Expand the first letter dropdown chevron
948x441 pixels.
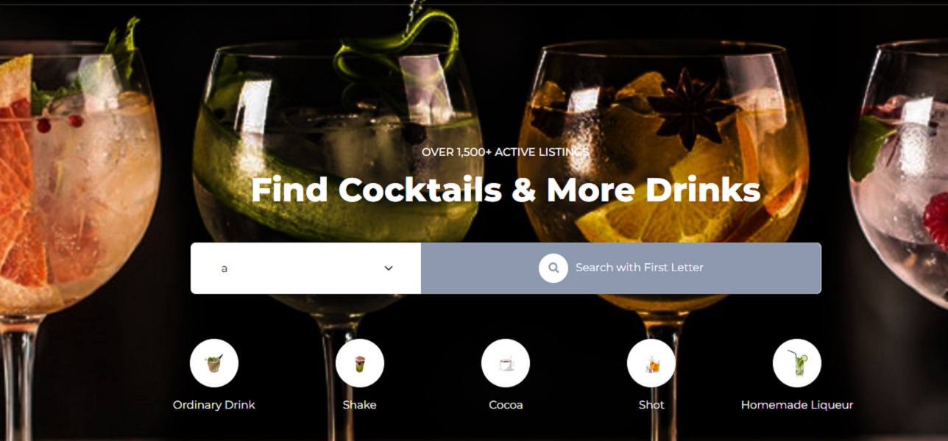(389, 268)
